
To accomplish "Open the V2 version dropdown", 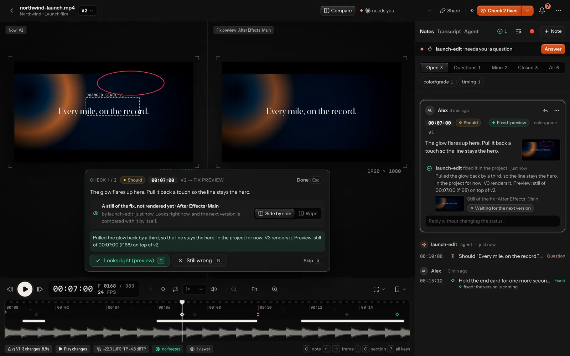I will coord(87,11).
